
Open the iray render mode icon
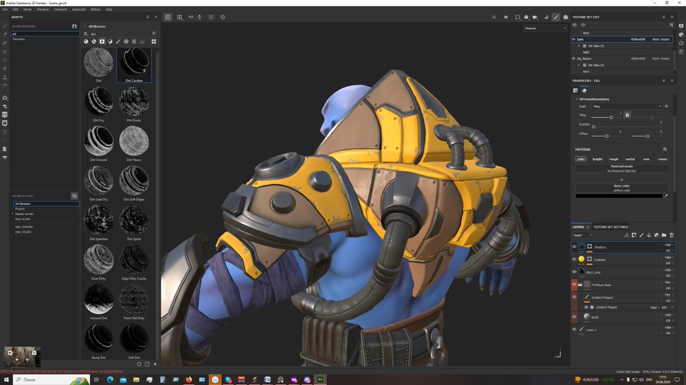565,17
